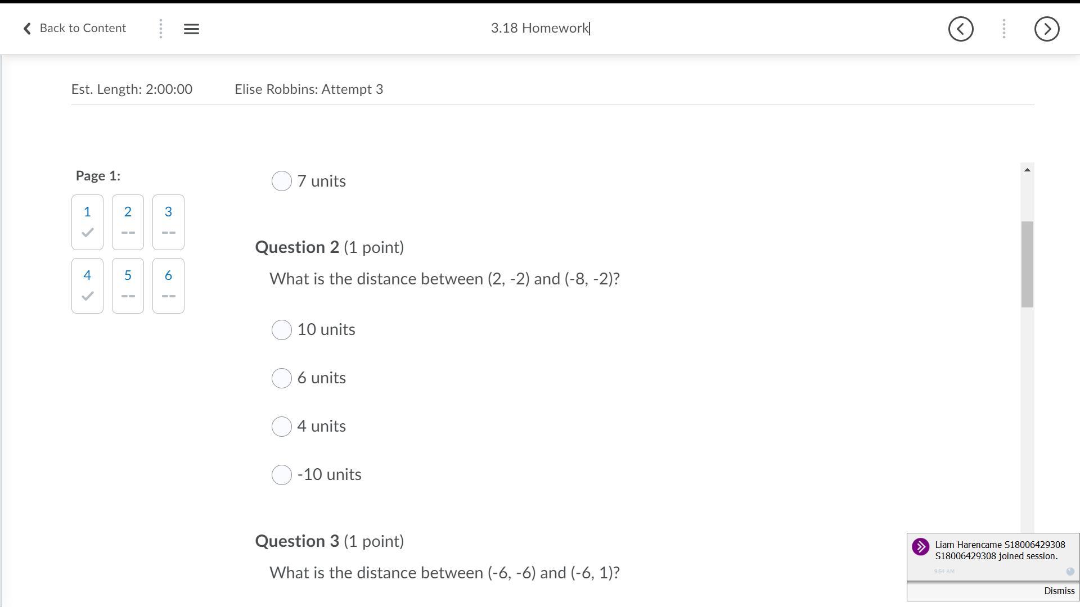Go to next activity with right arrow circle

(x=1047, y=29)
